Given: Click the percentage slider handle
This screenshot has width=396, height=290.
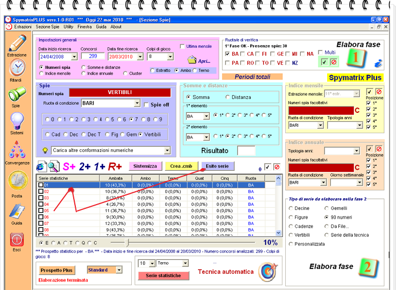Looking at the screenshot, I should pyautogui.click(x=127, y=243).
